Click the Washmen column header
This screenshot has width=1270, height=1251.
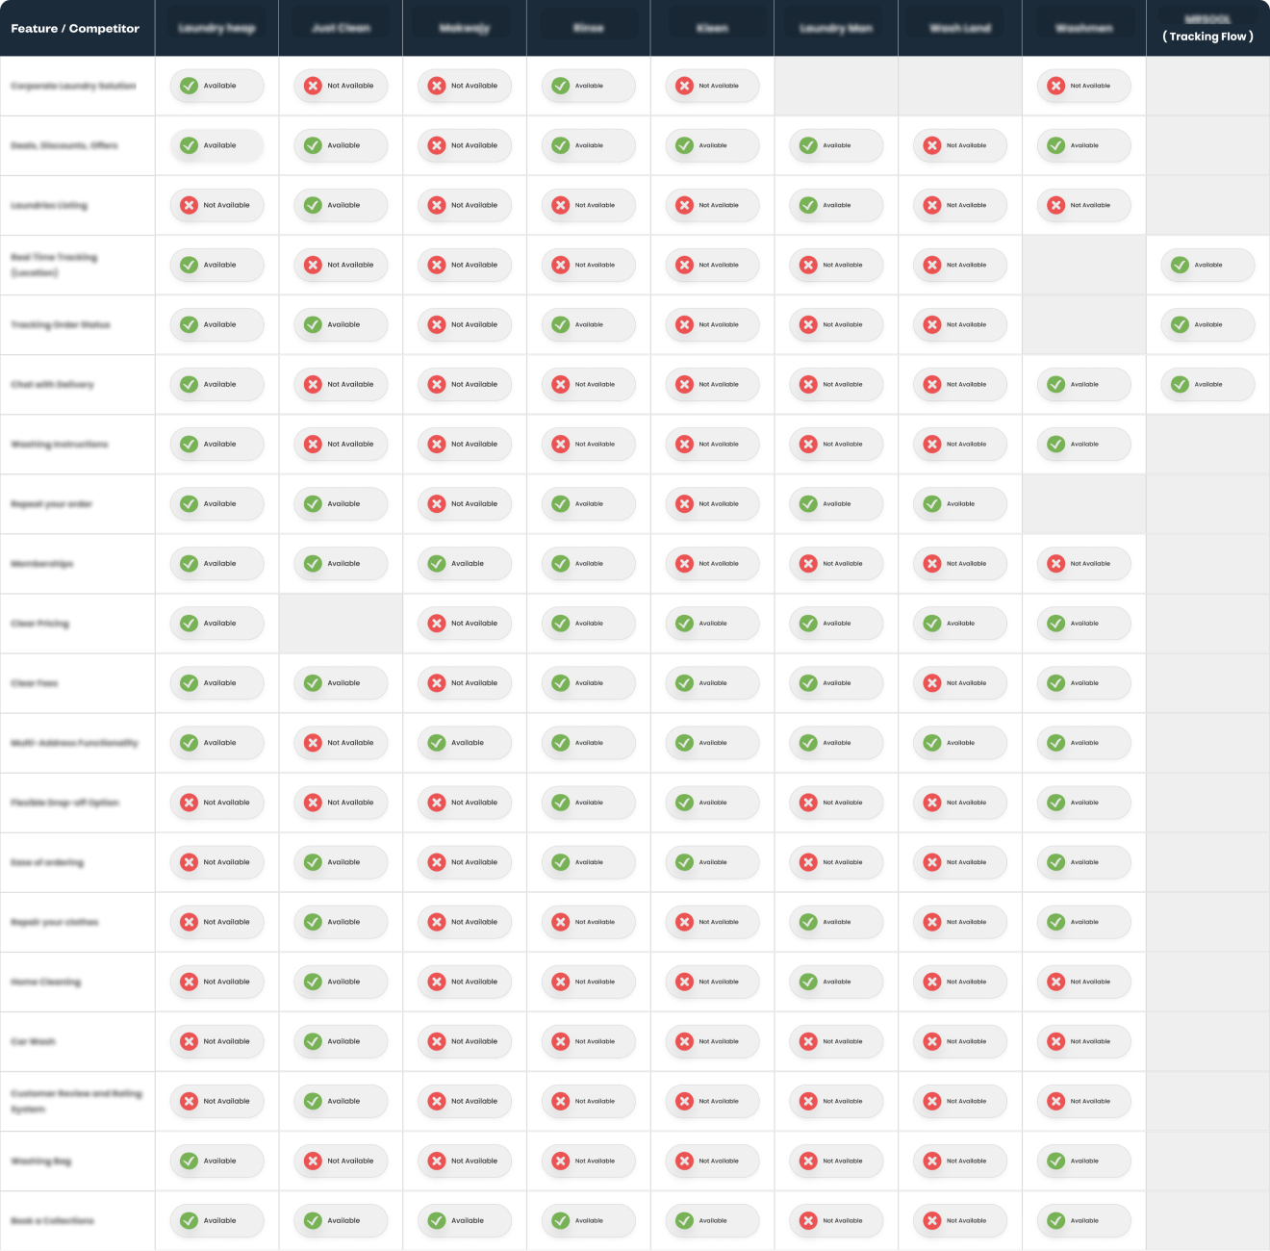[1084, 28]
